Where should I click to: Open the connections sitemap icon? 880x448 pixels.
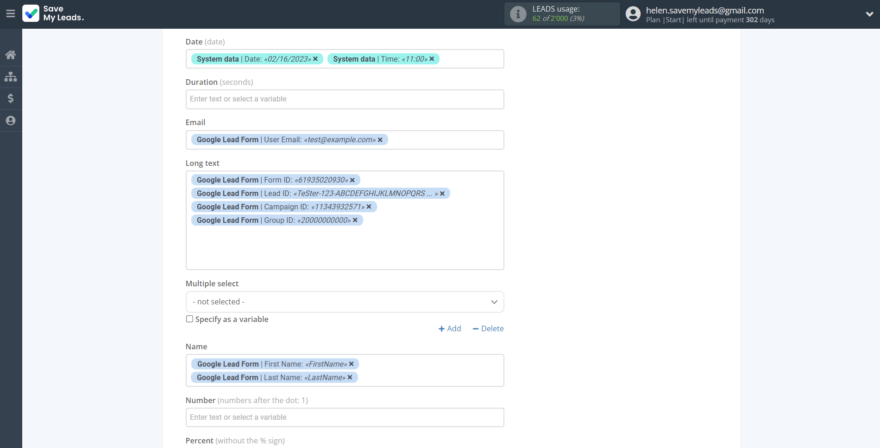tap(11, 76)
